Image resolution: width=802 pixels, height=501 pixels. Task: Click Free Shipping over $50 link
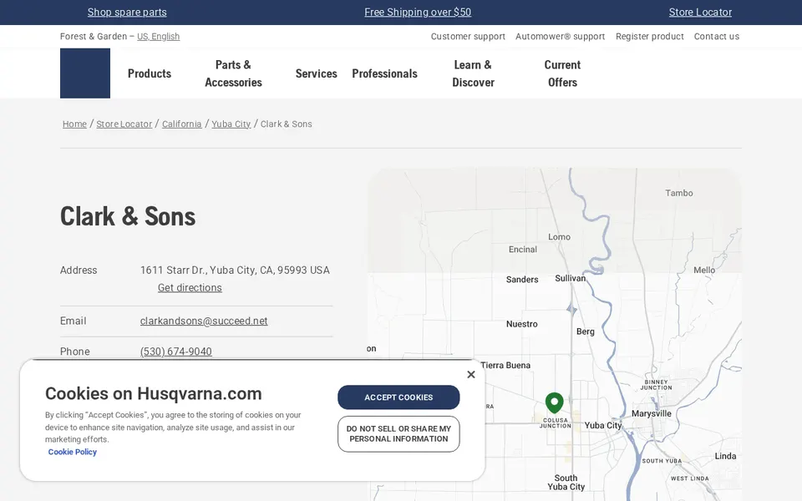click(x=418, y=12)
